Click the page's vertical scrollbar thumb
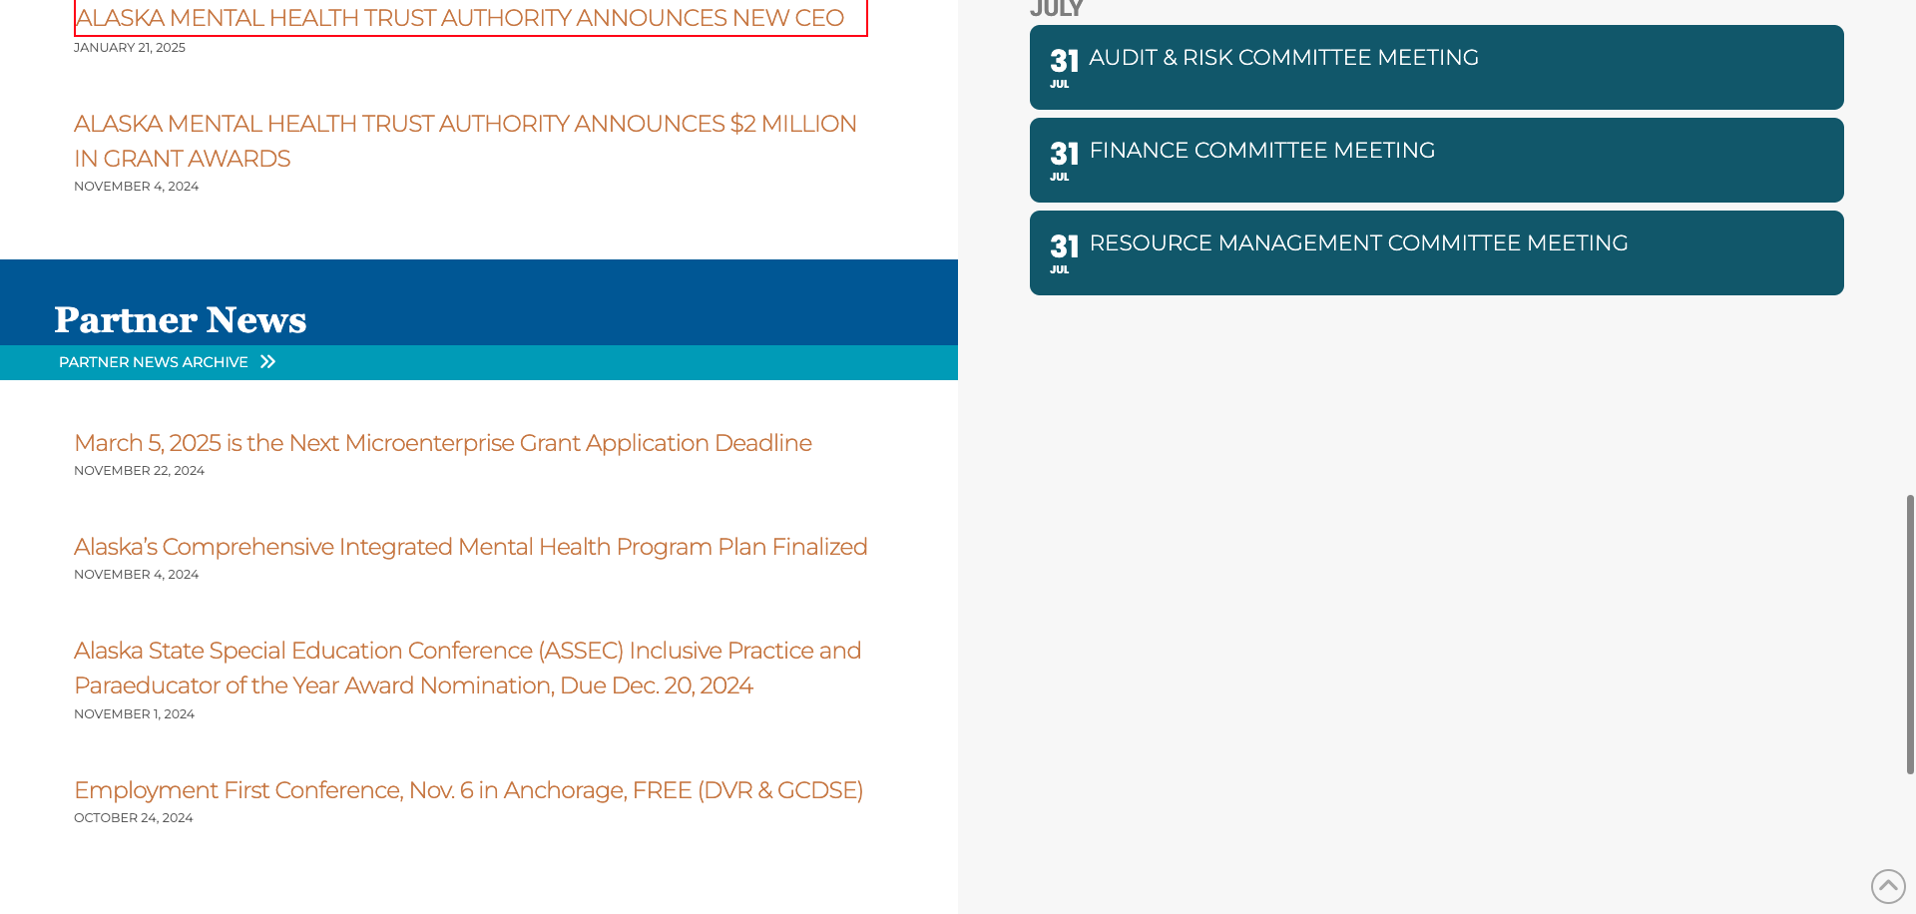The height and width of the screenshot is (914, 1916). coord(1910,634)
